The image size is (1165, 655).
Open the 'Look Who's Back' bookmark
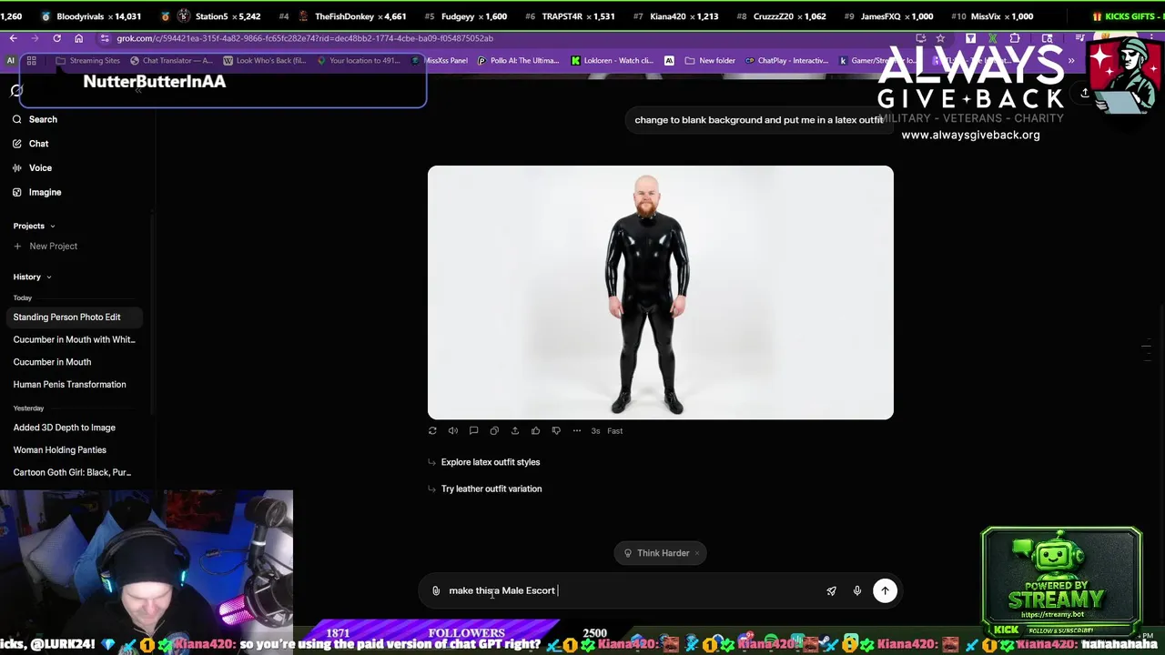[x=266, y=61]
